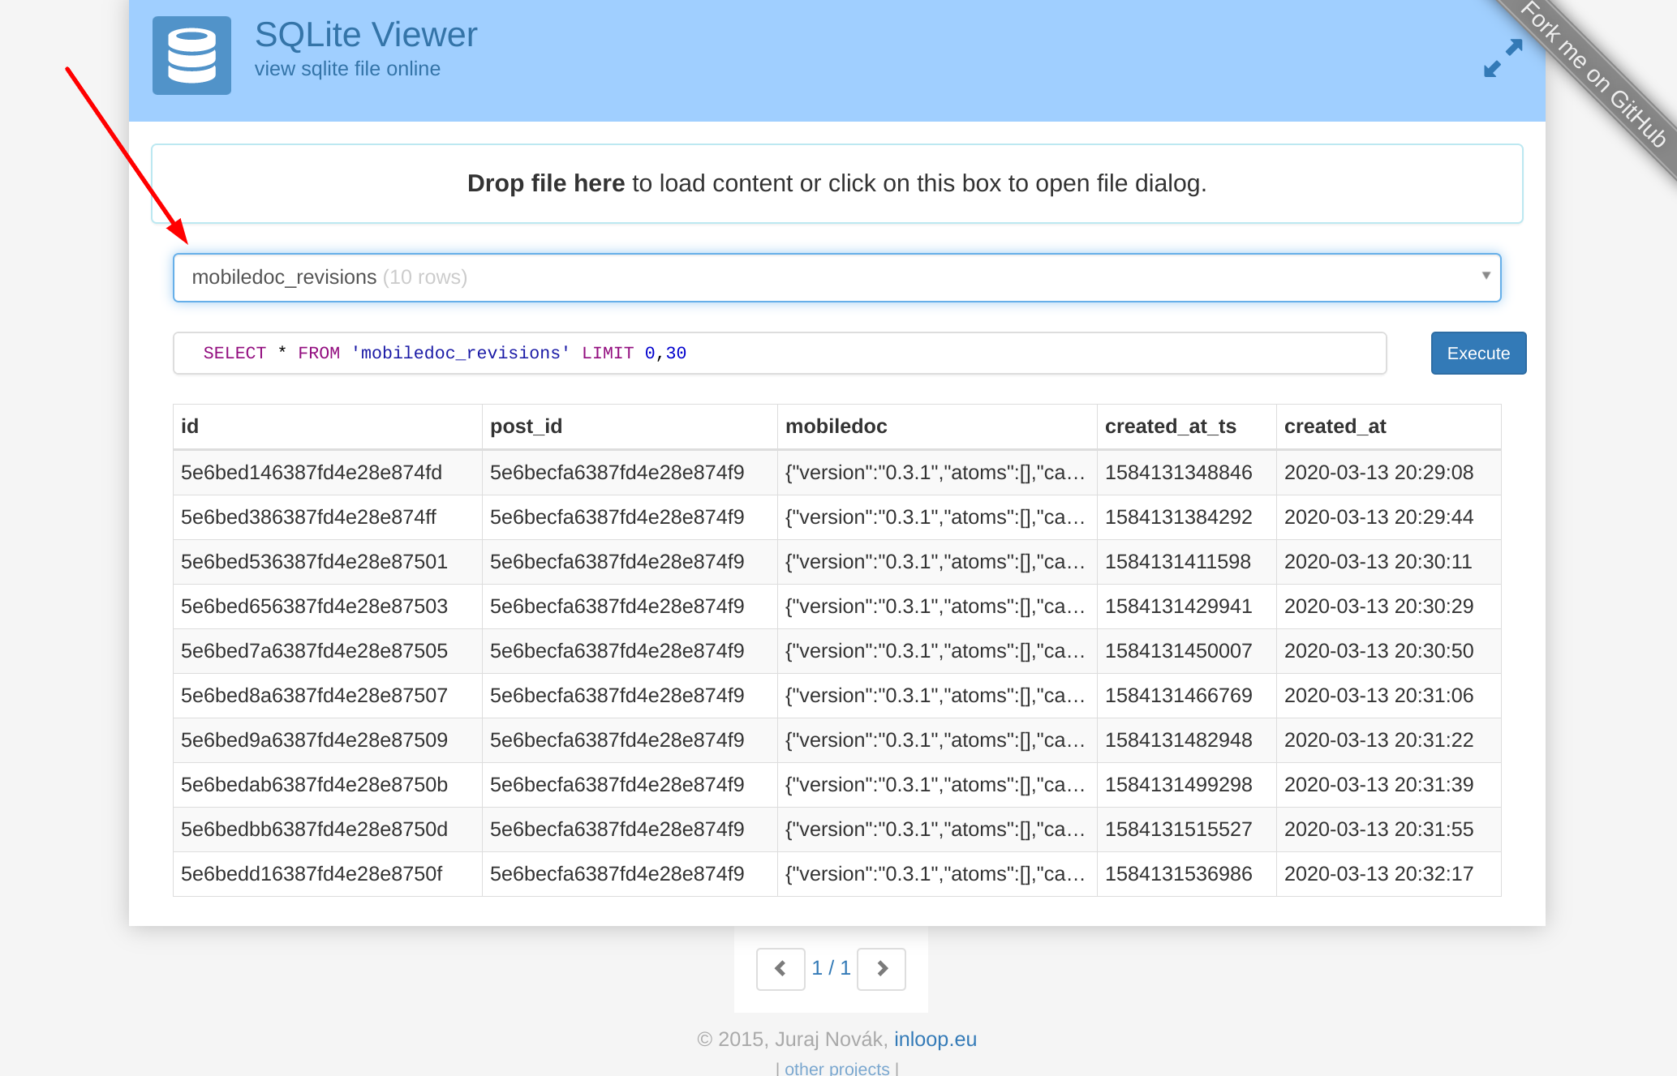The image size is (1677, 1076).
Task: Open the Fork me on GitHub ribbon
Action: tap(1594, 75)
